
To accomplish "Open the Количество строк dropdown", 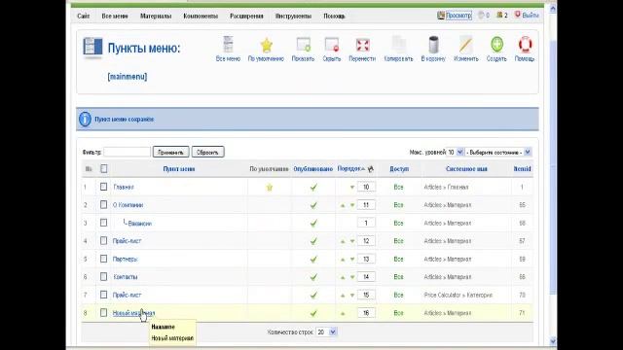I will point(327,332).
